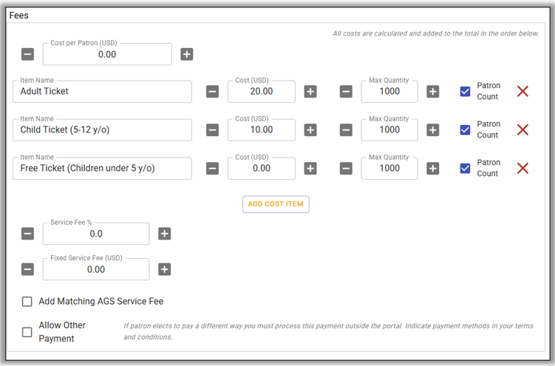Delete the Free Ticket row
This screenshot has width=555, height=366.
coord(522,168)
